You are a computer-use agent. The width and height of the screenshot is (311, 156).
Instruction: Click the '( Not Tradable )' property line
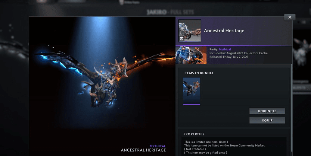coord(195,149)
